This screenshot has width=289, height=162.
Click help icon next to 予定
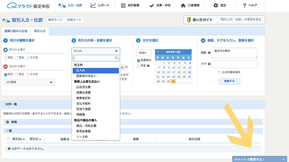click(x=148, y=66)
